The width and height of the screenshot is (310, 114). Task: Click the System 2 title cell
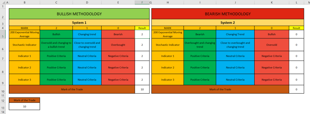tap(228, 23)
